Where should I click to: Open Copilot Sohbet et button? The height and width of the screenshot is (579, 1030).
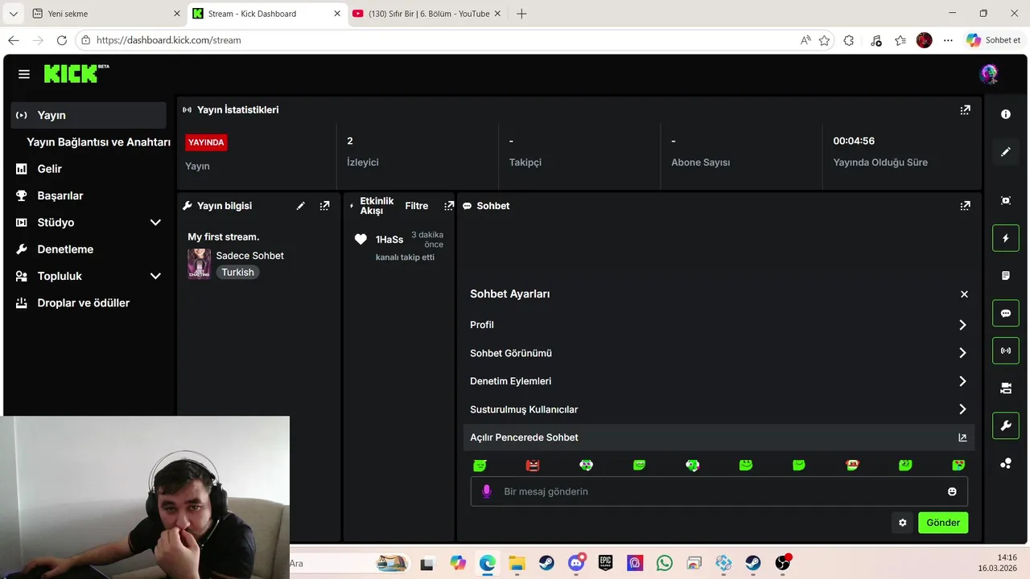click(x=993, y=40)
